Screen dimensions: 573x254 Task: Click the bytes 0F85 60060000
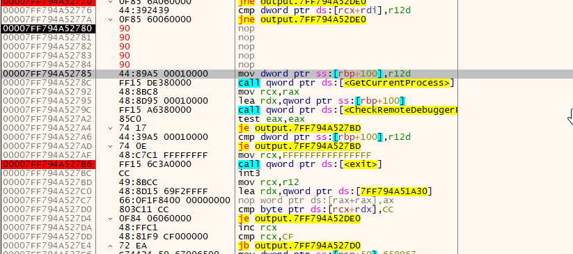(155, 19)
